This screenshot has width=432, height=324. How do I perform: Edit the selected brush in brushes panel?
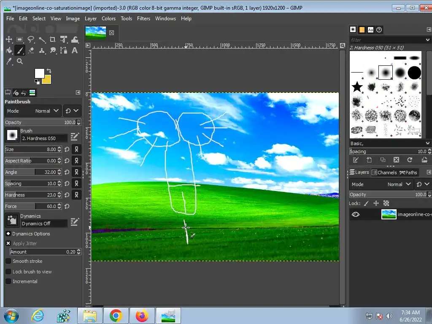pos(355,160)
